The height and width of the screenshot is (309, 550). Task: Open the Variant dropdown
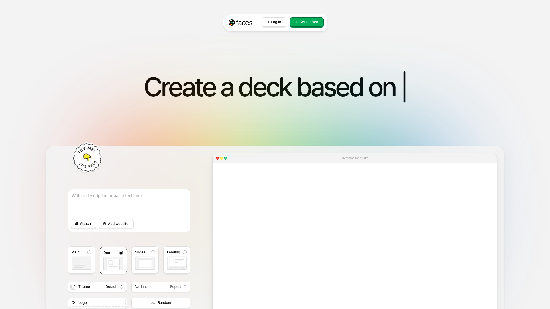point(161,287)
